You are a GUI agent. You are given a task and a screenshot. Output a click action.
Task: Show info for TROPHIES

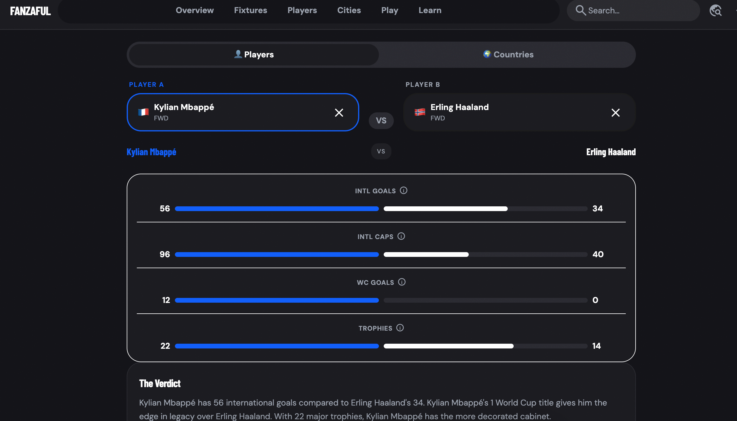[400, 328]
